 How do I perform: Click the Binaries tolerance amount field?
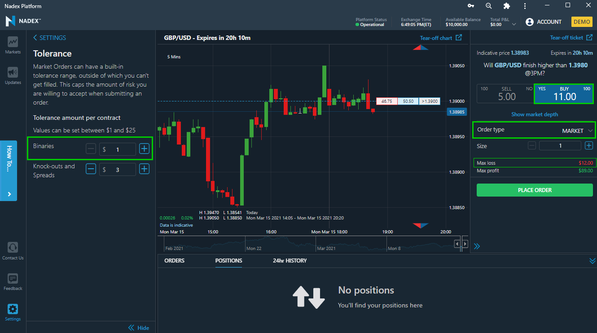118,149
